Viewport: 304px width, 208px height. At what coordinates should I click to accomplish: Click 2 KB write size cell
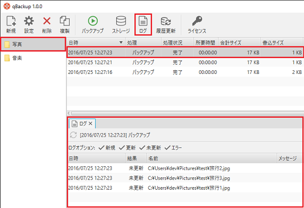(297, 72)
